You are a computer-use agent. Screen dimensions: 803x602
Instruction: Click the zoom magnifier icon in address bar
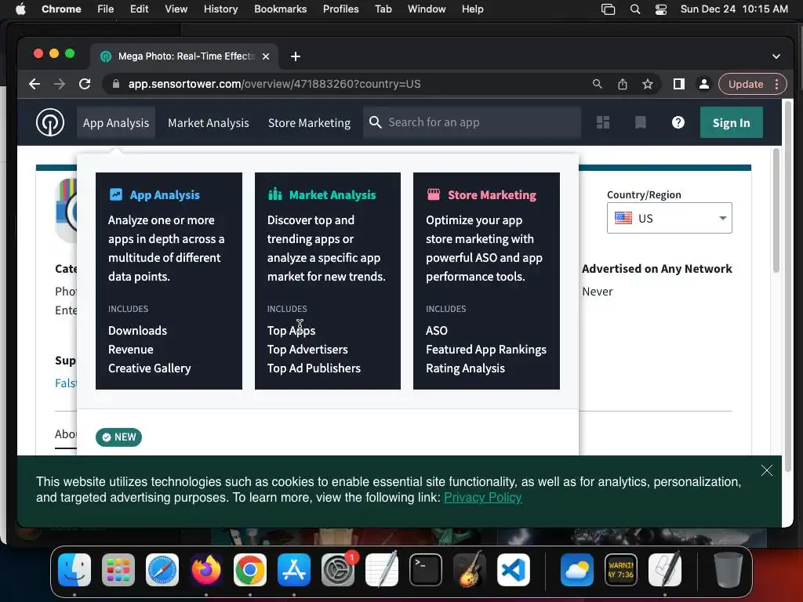(597, 84)
